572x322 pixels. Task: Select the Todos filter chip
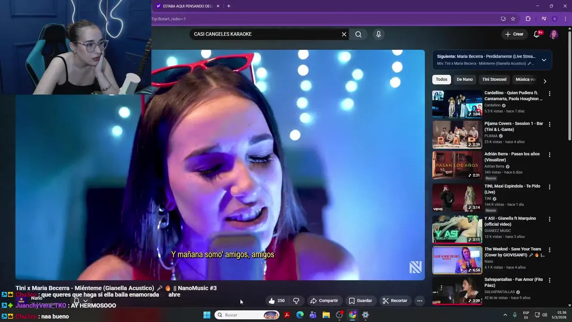[442, 80]
